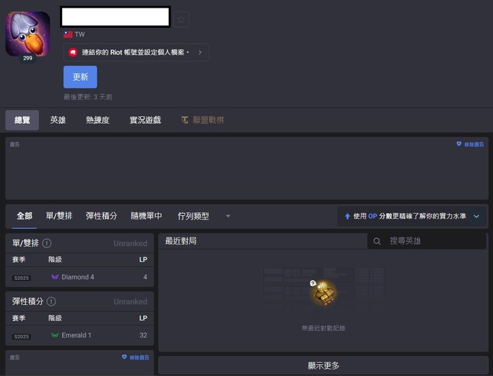The image size is (493, 376).
Task: Click 移除廣告 link at top-right ad
Action: click(x=470, y=144)
